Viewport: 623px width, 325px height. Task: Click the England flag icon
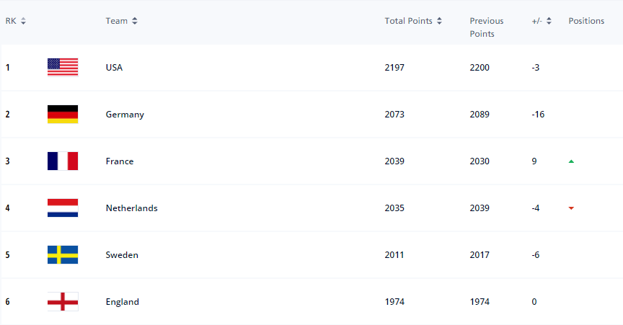[63, 301]
